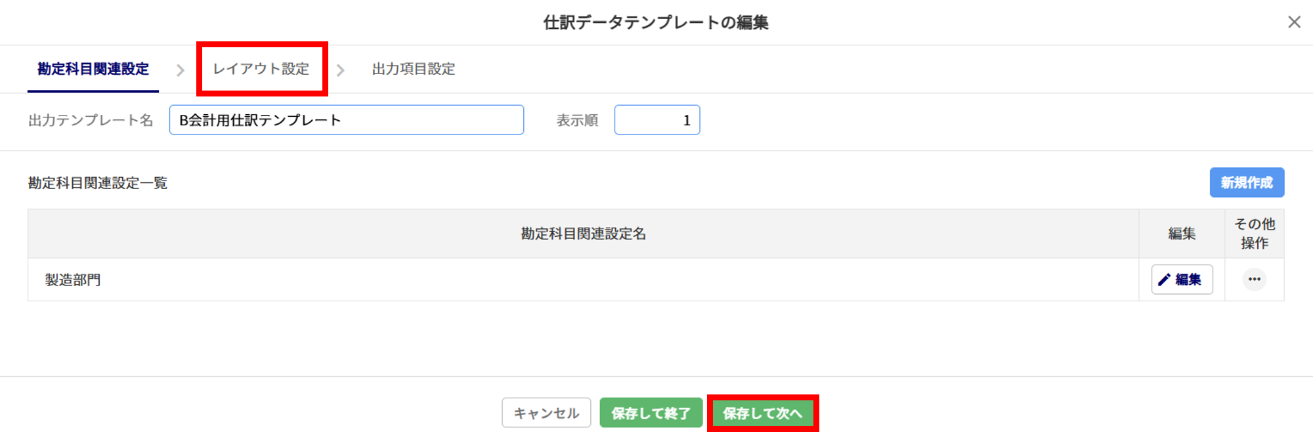The width and height of the screenshot is (1313, 443).
Task: Click 保存して次へ to save and continue
Action: [x=763, y=413]
